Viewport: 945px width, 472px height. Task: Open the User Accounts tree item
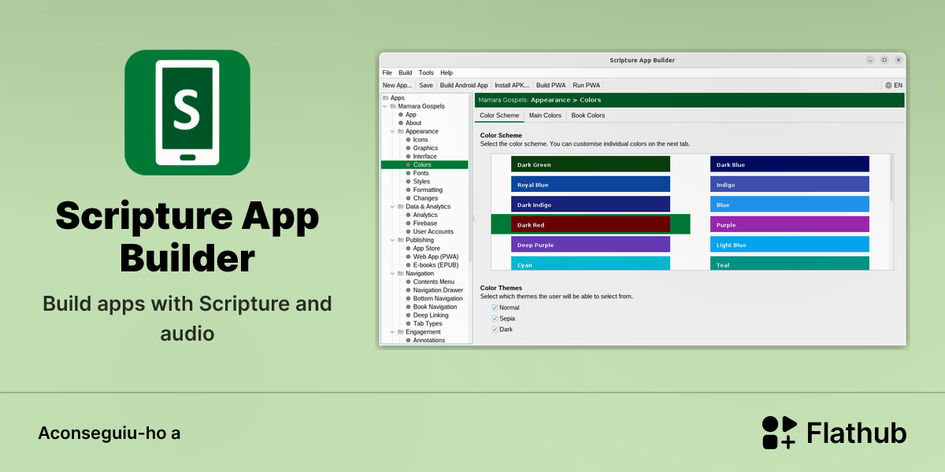[x=433, y=231]
